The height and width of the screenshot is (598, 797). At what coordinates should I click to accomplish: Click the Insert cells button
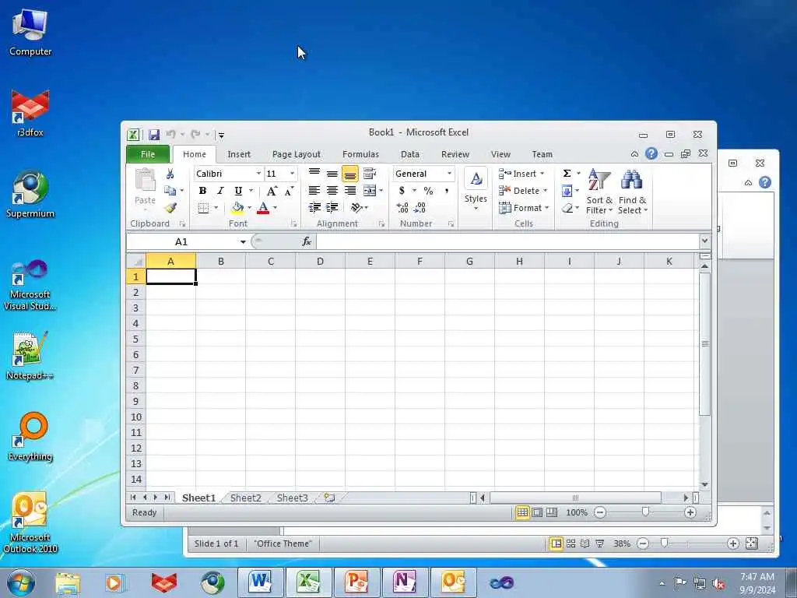[522, 174]
